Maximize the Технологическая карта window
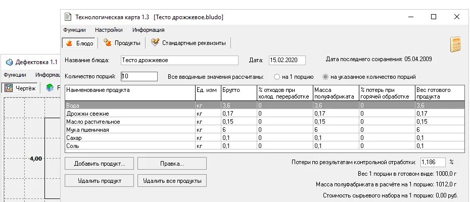 point(434,17)
